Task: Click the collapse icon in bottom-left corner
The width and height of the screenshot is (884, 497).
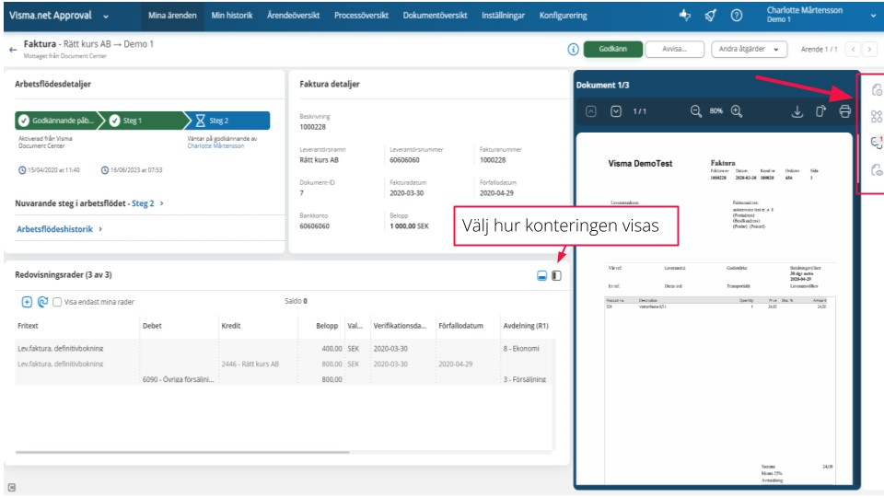Action: click(12, 488)
